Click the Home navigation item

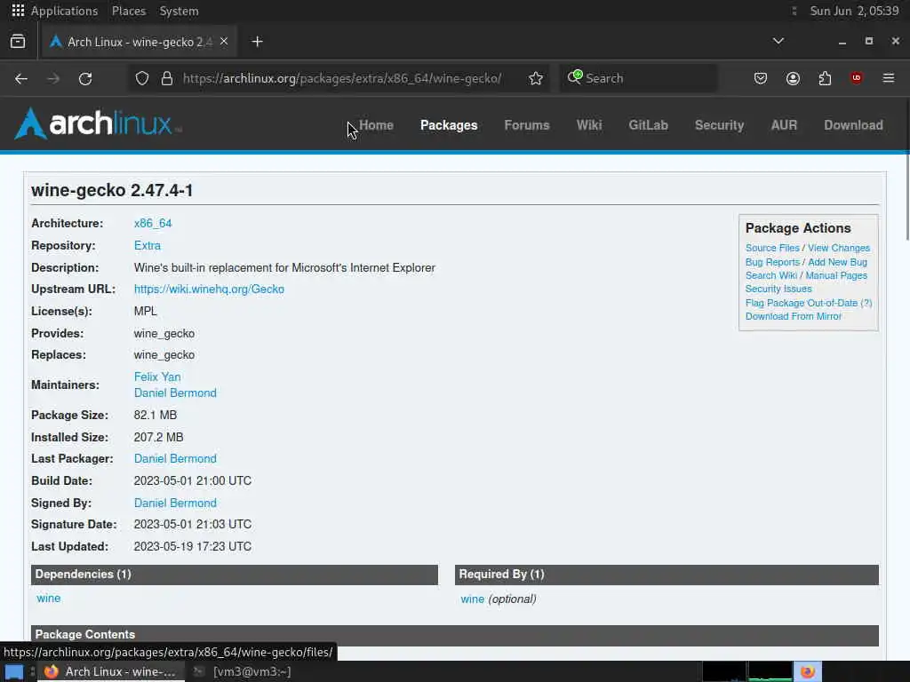(x=376, y=125)
